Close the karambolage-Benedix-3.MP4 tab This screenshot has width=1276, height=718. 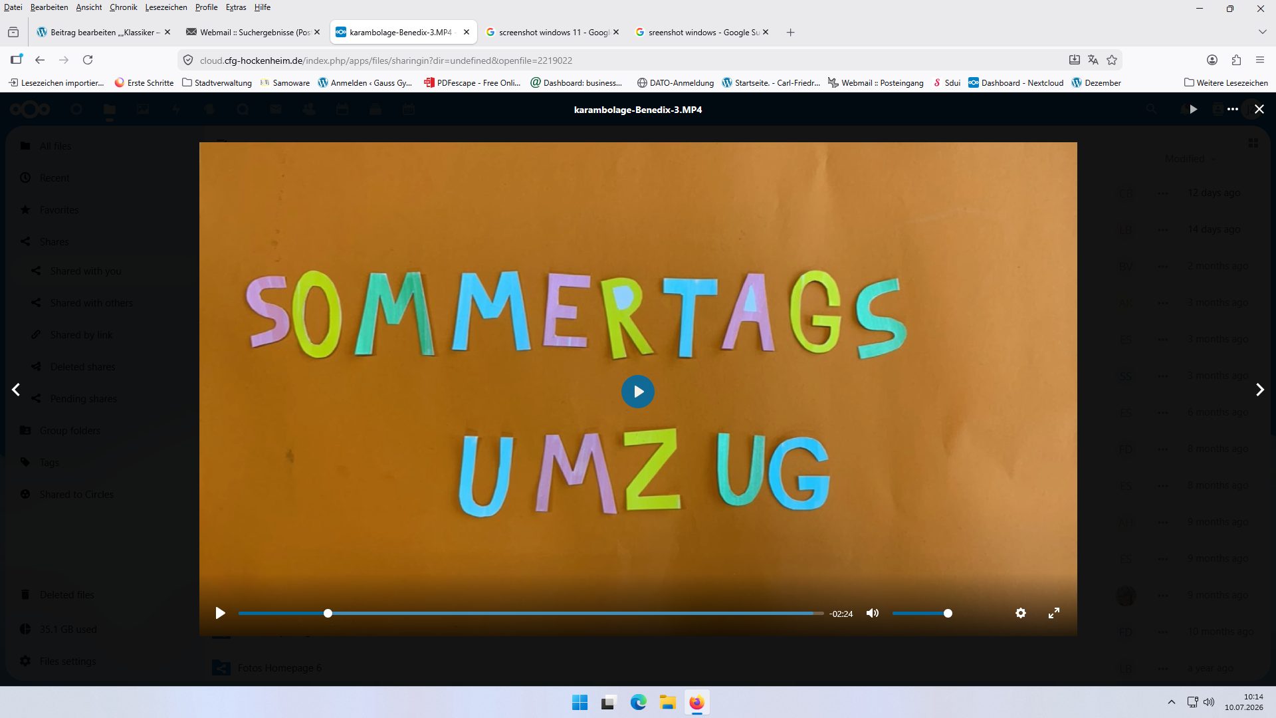(467, 32)
